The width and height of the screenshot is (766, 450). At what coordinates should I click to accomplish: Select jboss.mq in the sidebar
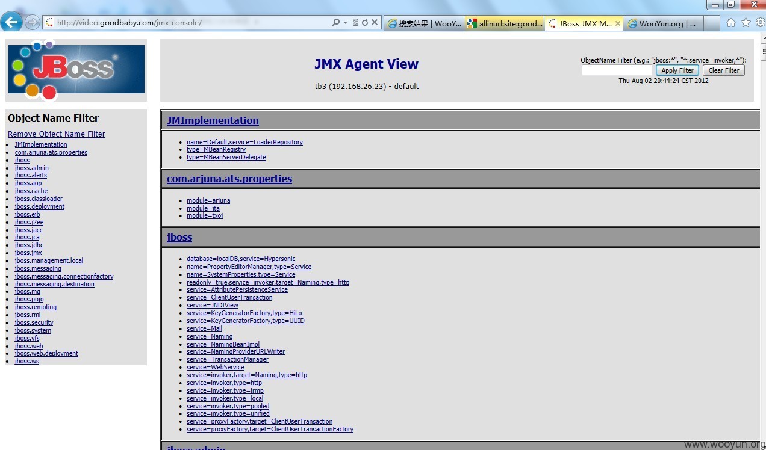click(x=28, y=291)
